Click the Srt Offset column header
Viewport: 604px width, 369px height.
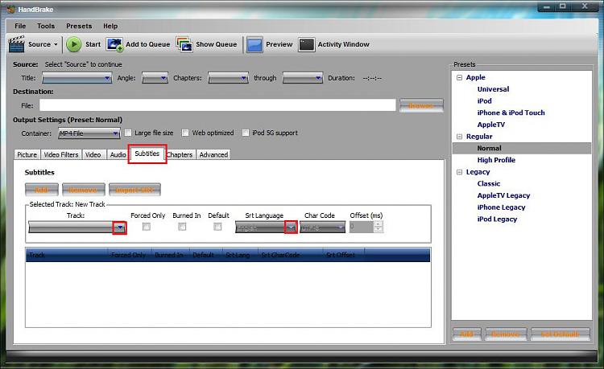tap(344, 255)
